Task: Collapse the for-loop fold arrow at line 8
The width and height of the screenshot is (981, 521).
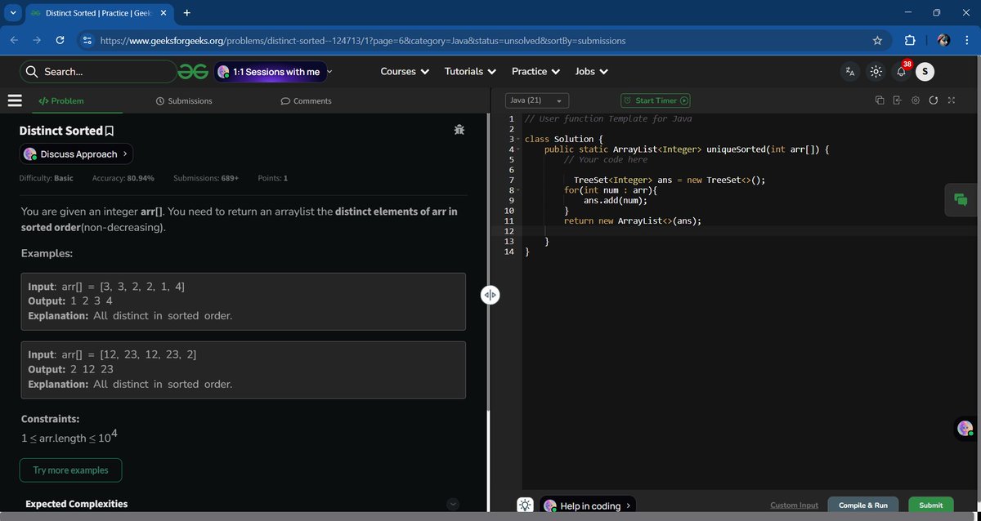Action: pyautogui.click(x=517, y=190)
